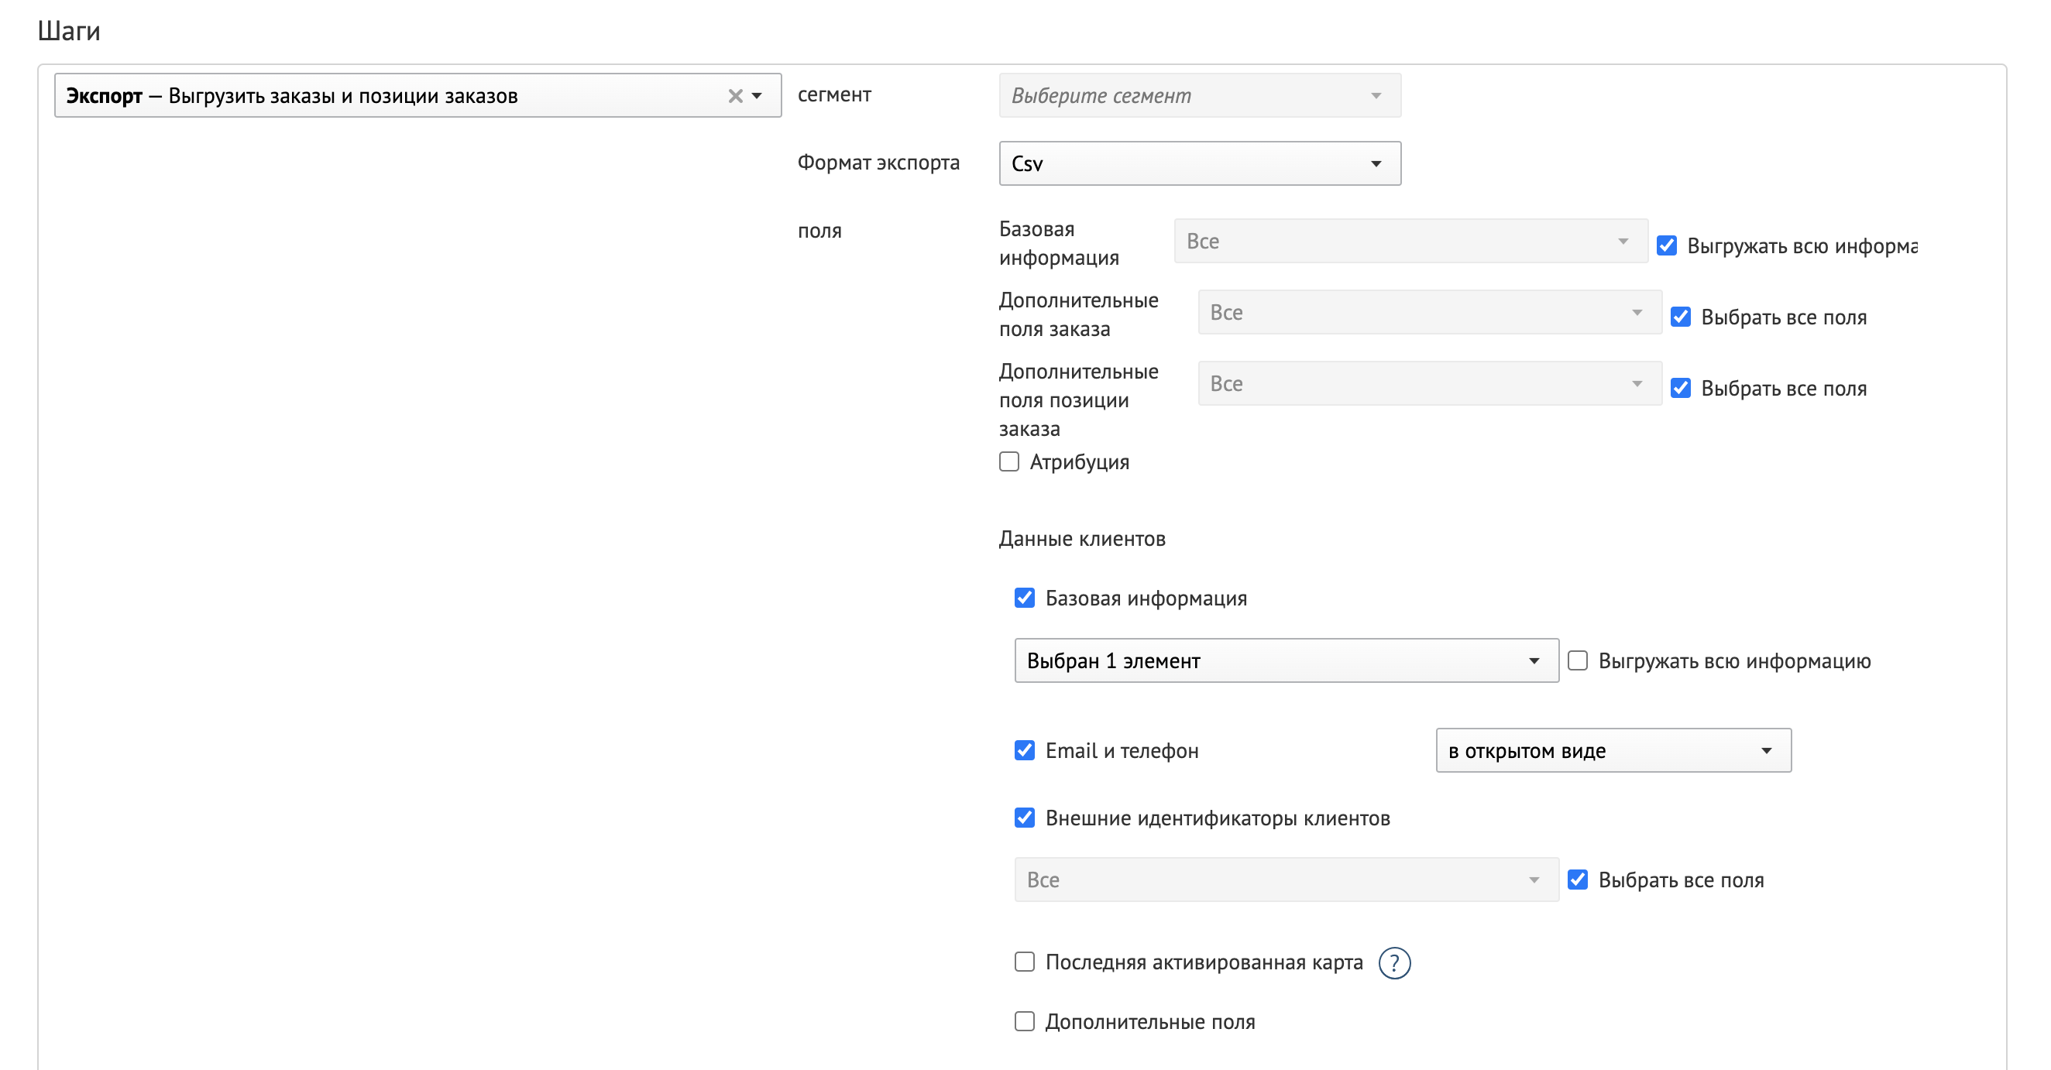Uncheck 'Выбрать все поля' for order position fields

click(x=1680, y=388)
